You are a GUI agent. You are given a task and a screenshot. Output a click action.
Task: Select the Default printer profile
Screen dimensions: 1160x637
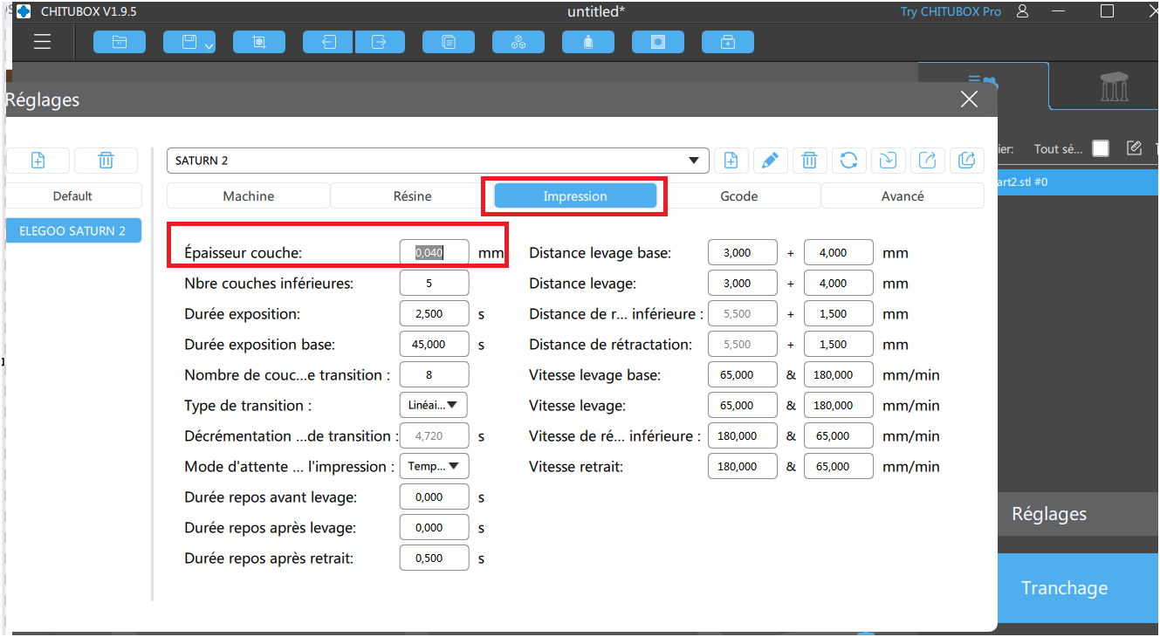(x=72, y=196)
